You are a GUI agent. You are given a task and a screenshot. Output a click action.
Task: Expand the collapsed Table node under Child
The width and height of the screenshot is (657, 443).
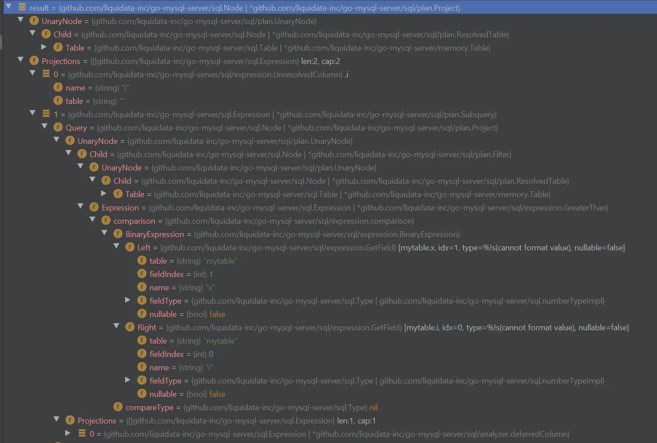coord(44,47)
